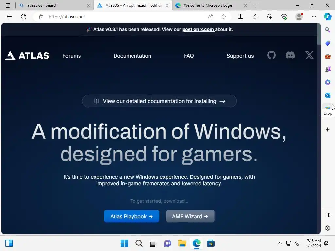Switch to the atlass os Search tab

coord(55,5)
